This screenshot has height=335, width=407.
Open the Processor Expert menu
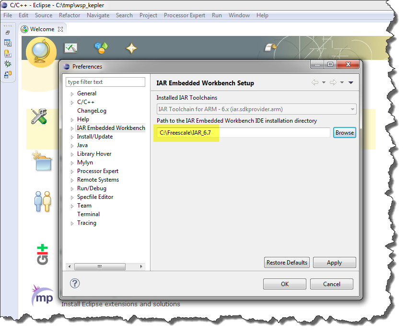(x=184, y=15)
